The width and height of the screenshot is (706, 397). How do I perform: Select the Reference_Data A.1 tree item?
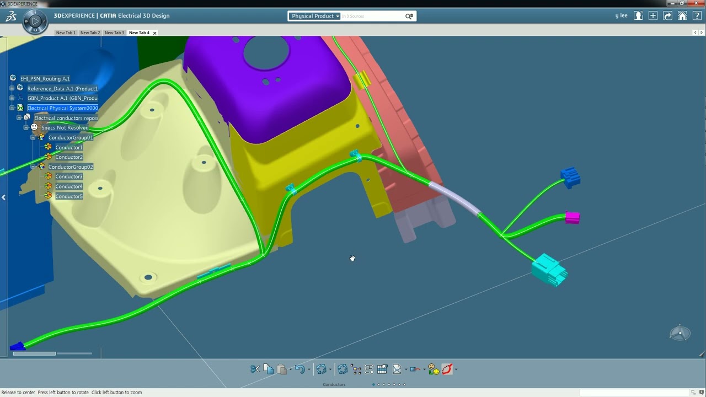62,88
